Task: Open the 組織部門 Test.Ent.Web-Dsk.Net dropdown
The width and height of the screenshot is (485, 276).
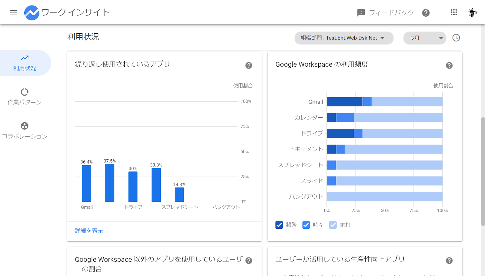Action: [344, 38]
